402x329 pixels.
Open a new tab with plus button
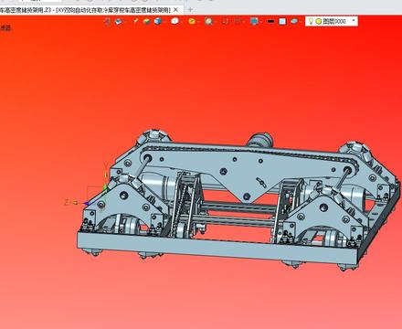190,10
